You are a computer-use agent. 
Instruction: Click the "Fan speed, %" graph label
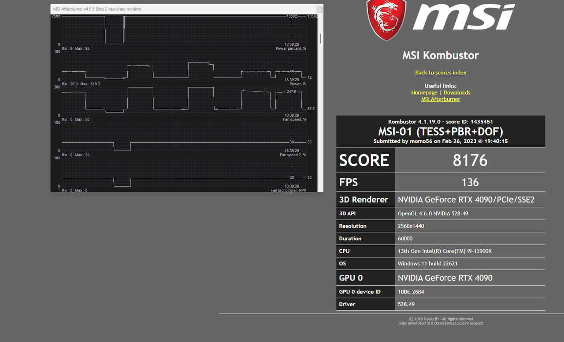point(294,119)
